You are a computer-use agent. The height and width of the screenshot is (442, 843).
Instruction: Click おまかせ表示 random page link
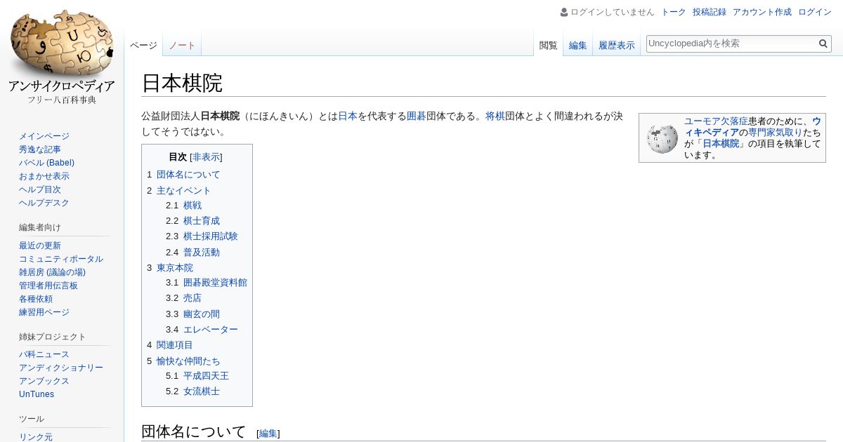pyautogui.click(x=44, y=176)
